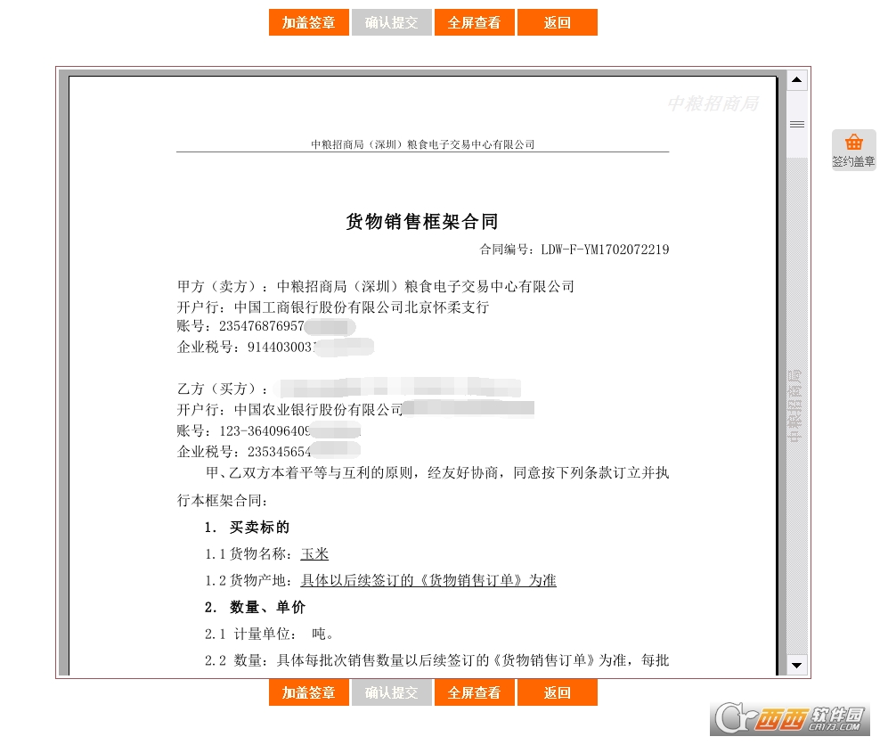Click the 2.2 数量 clause line
The height and width of the screenshot is (745, 888).
point(436,660)
